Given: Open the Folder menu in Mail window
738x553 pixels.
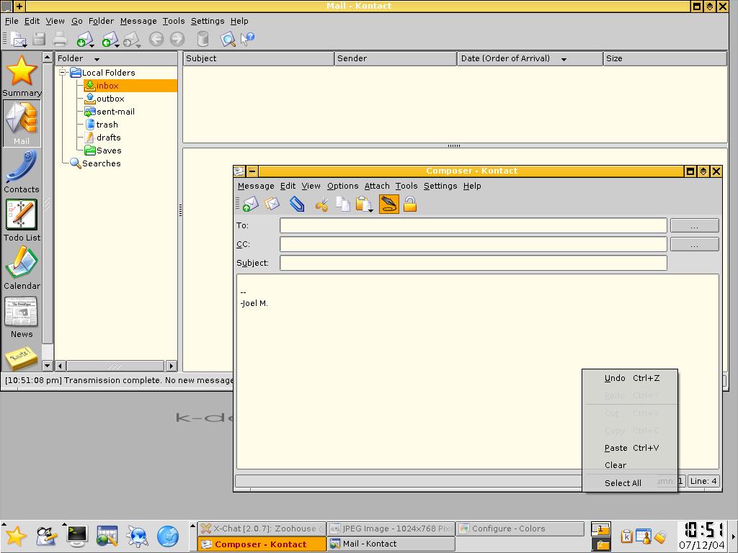Looking at the screenshot, I should pos(101,21).
